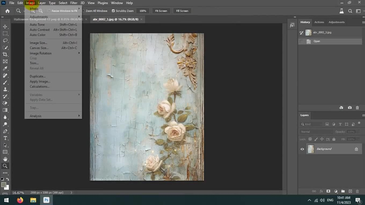The image size is (365, 205).
Task: Hide the Background layer with eye icon
Action: [x=302, y=149]
